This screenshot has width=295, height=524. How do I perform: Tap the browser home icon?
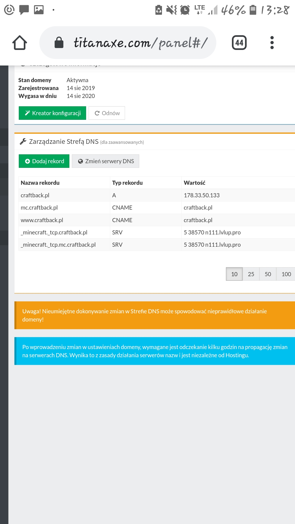coord(20,43)
